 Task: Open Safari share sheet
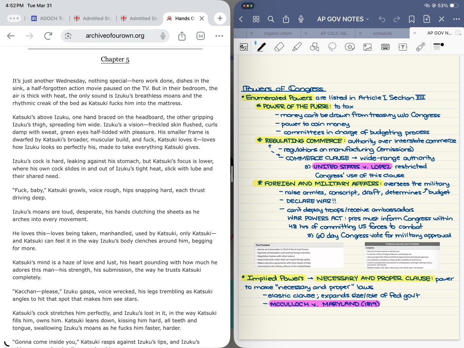point(182,36)
